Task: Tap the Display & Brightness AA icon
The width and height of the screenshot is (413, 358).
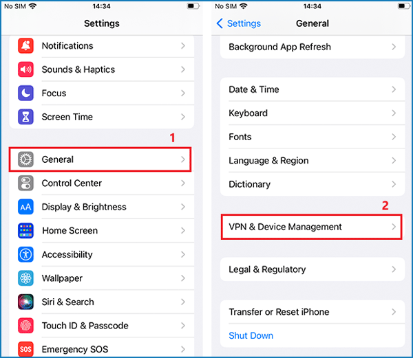Action: (x=25, y=207)
